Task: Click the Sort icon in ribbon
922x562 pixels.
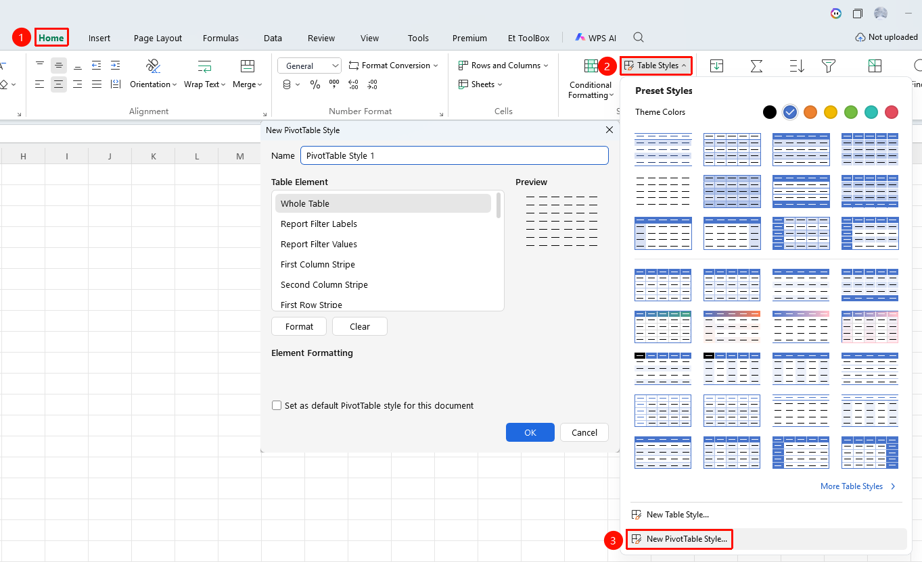Action: tap(797, 66)
